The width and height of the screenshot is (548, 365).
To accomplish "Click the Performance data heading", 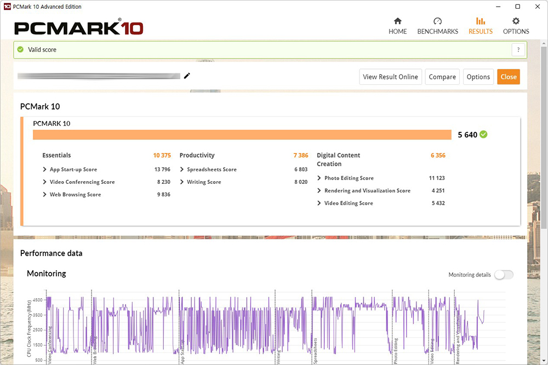I will click(52, 253).
